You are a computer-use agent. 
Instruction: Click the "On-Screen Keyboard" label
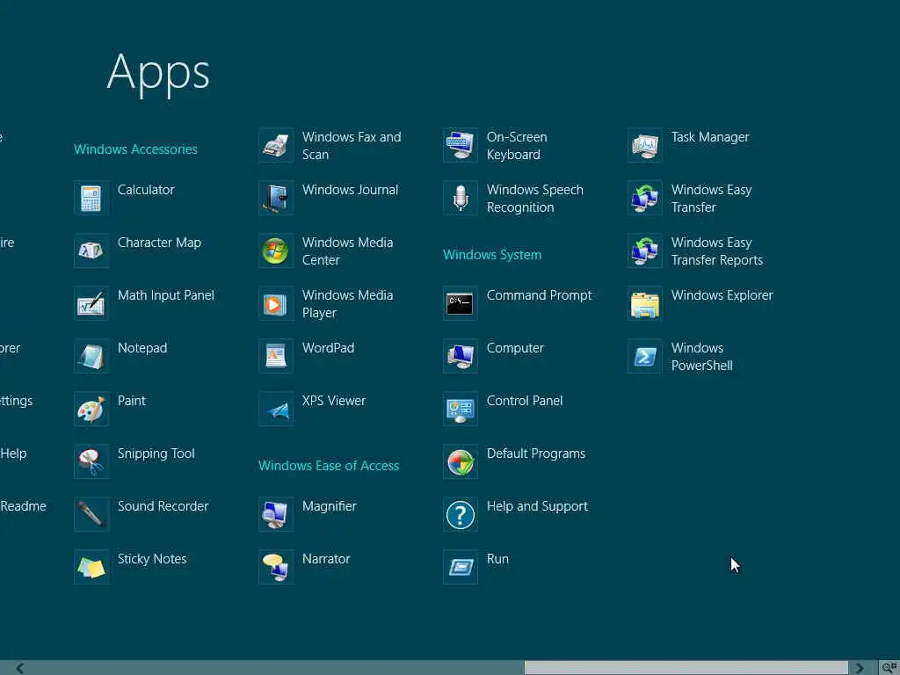(517, 146)
